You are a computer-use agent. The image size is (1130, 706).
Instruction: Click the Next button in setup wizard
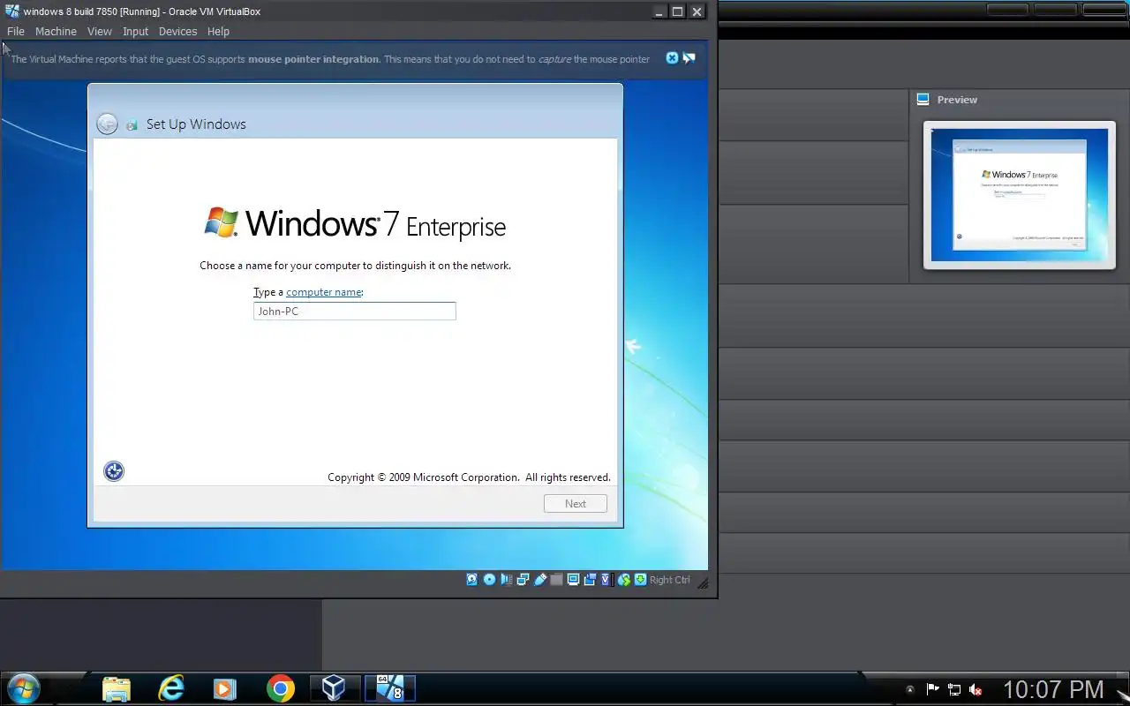pyautogui.click(x=576, y=504)
